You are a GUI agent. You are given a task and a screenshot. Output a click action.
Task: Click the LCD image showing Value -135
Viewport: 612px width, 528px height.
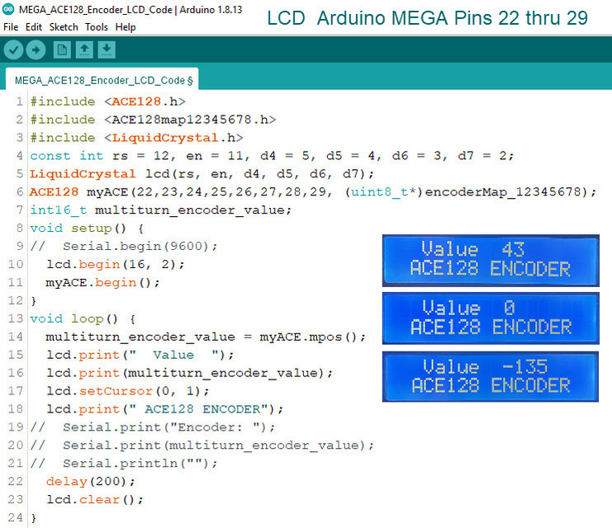490,376
